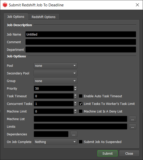
Task: Click the Priority value field showing 50
Action: [x=54, y=88]
